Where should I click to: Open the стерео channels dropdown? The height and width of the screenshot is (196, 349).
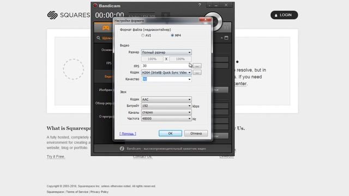click(x=166, y=112)
